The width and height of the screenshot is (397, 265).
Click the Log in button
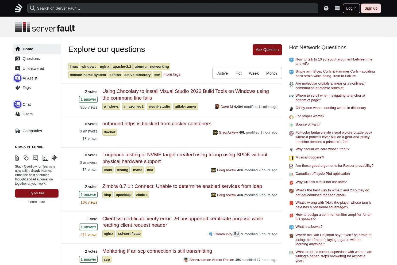[351, 8]
